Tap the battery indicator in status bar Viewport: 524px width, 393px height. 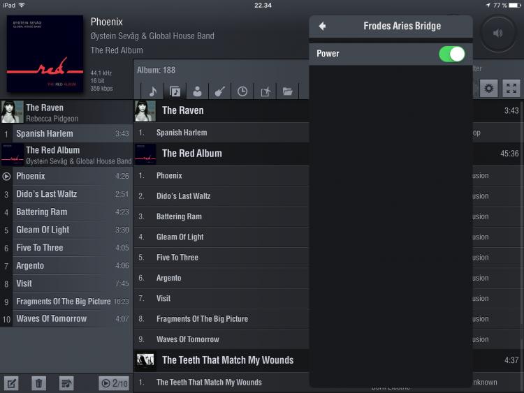[515, 6]
